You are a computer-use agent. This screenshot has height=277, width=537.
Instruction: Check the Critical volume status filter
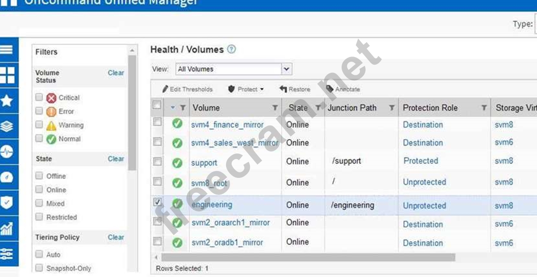coord(39,97)
